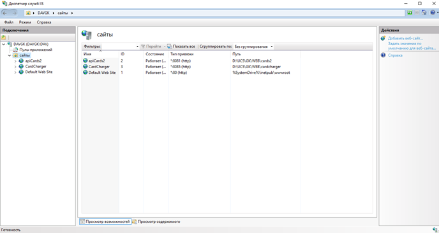Click the DAVGK server icon in the tree
Screen dimensions: 439x233
[x=10, y=44]
